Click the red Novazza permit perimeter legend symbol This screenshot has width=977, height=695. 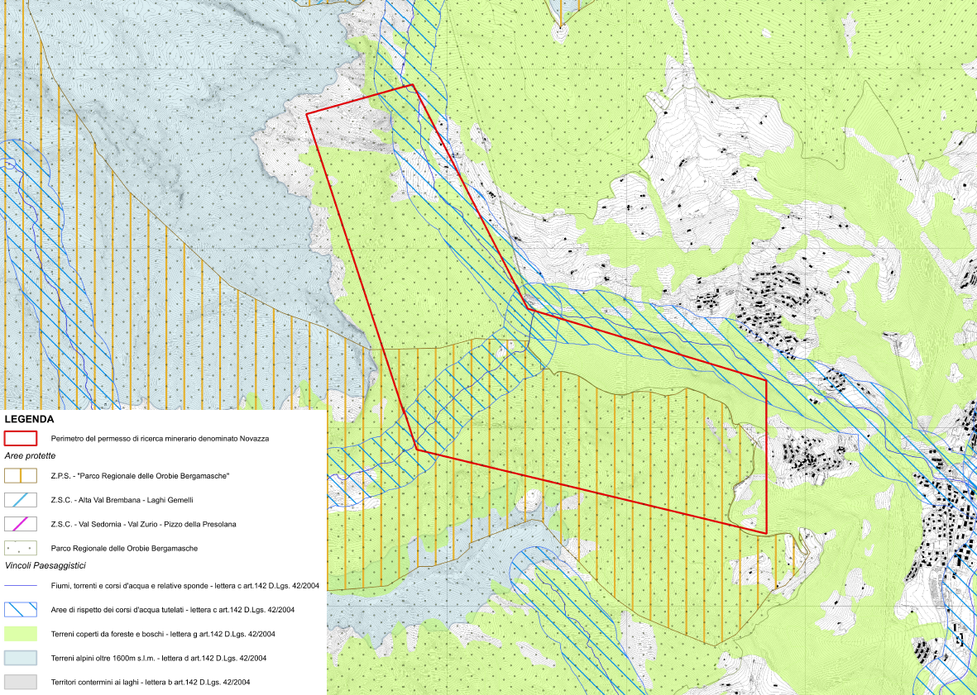[x=21, y=439]
